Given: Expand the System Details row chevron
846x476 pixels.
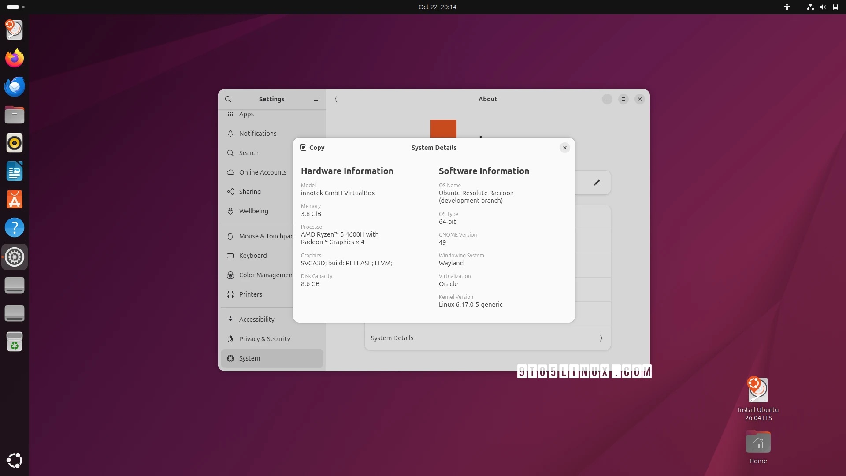Looking at the screenshot, I should click(601, 338).
